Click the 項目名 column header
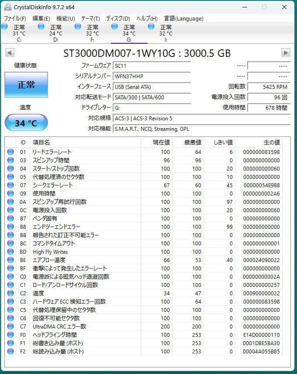 coord(85,143)
